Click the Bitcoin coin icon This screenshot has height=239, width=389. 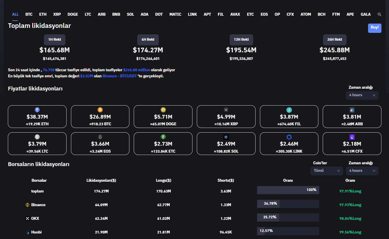click(x=100, y=110)
